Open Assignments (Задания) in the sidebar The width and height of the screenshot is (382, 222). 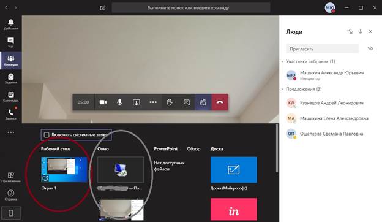coord(11,78)
